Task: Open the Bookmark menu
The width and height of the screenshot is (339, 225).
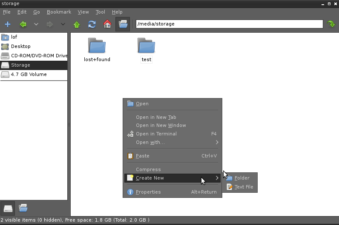Action: tap(59, 12)
